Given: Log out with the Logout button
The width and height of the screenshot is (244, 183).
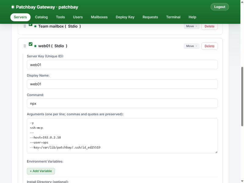Looking at the screenshot, I should [220, 7].
